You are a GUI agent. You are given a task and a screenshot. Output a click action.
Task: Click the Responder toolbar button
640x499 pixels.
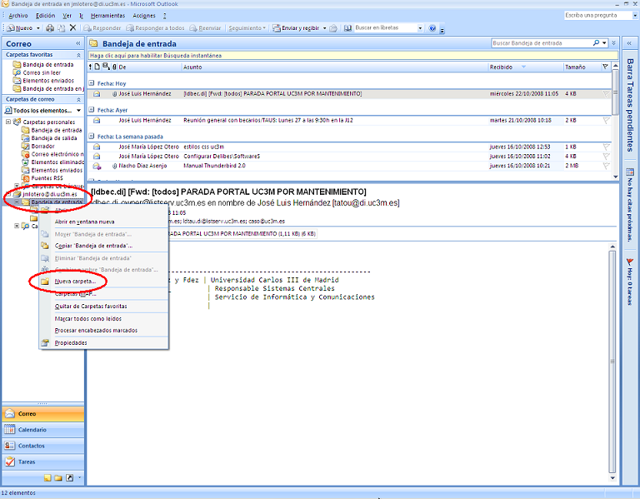click(102, 27)
